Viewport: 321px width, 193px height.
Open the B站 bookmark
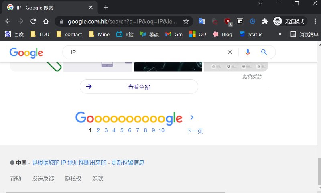click(x=125, y=34)
